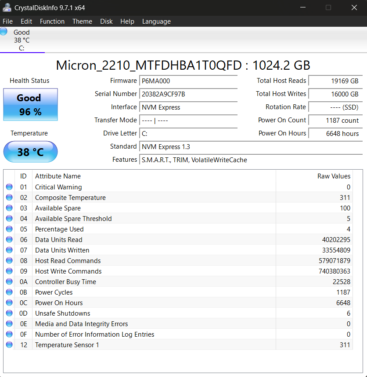The image size is (367, 377).
Task: Open the Disk menu
Action: (106, 21)
